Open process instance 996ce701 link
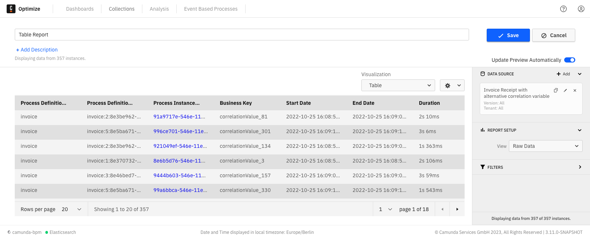Viewport: 590px width, 239px height. [x=181, y=131]
